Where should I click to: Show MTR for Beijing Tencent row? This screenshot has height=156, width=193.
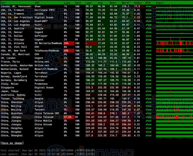[x=148, y=110]
